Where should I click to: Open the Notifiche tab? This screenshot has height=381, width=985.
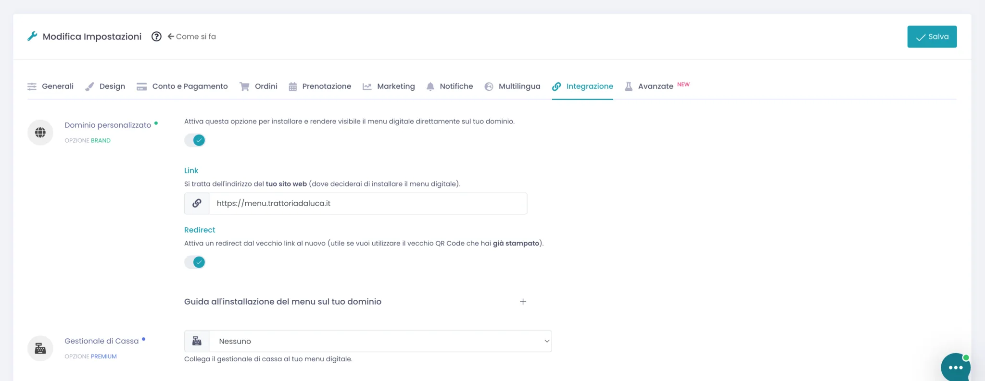(x=450, y=86)
